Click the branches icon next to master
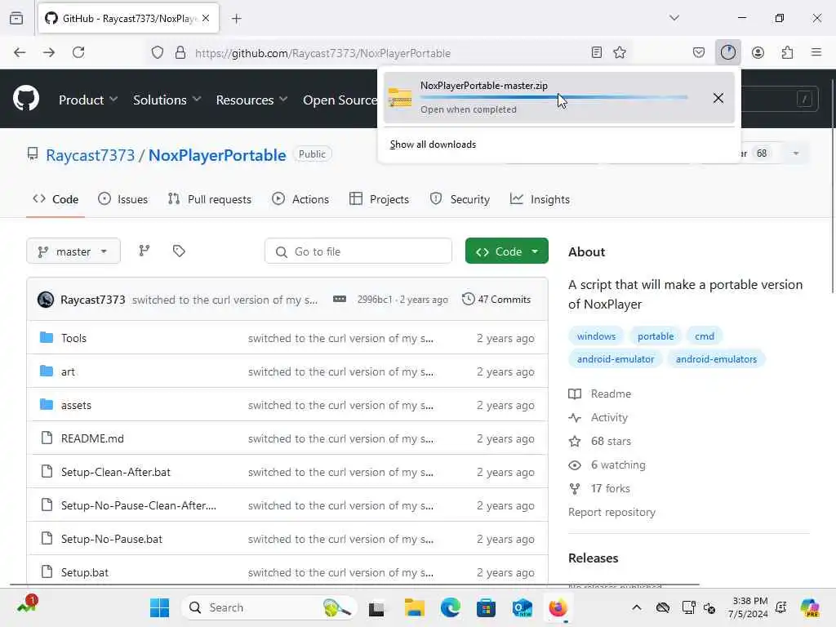 pos(144,251)
